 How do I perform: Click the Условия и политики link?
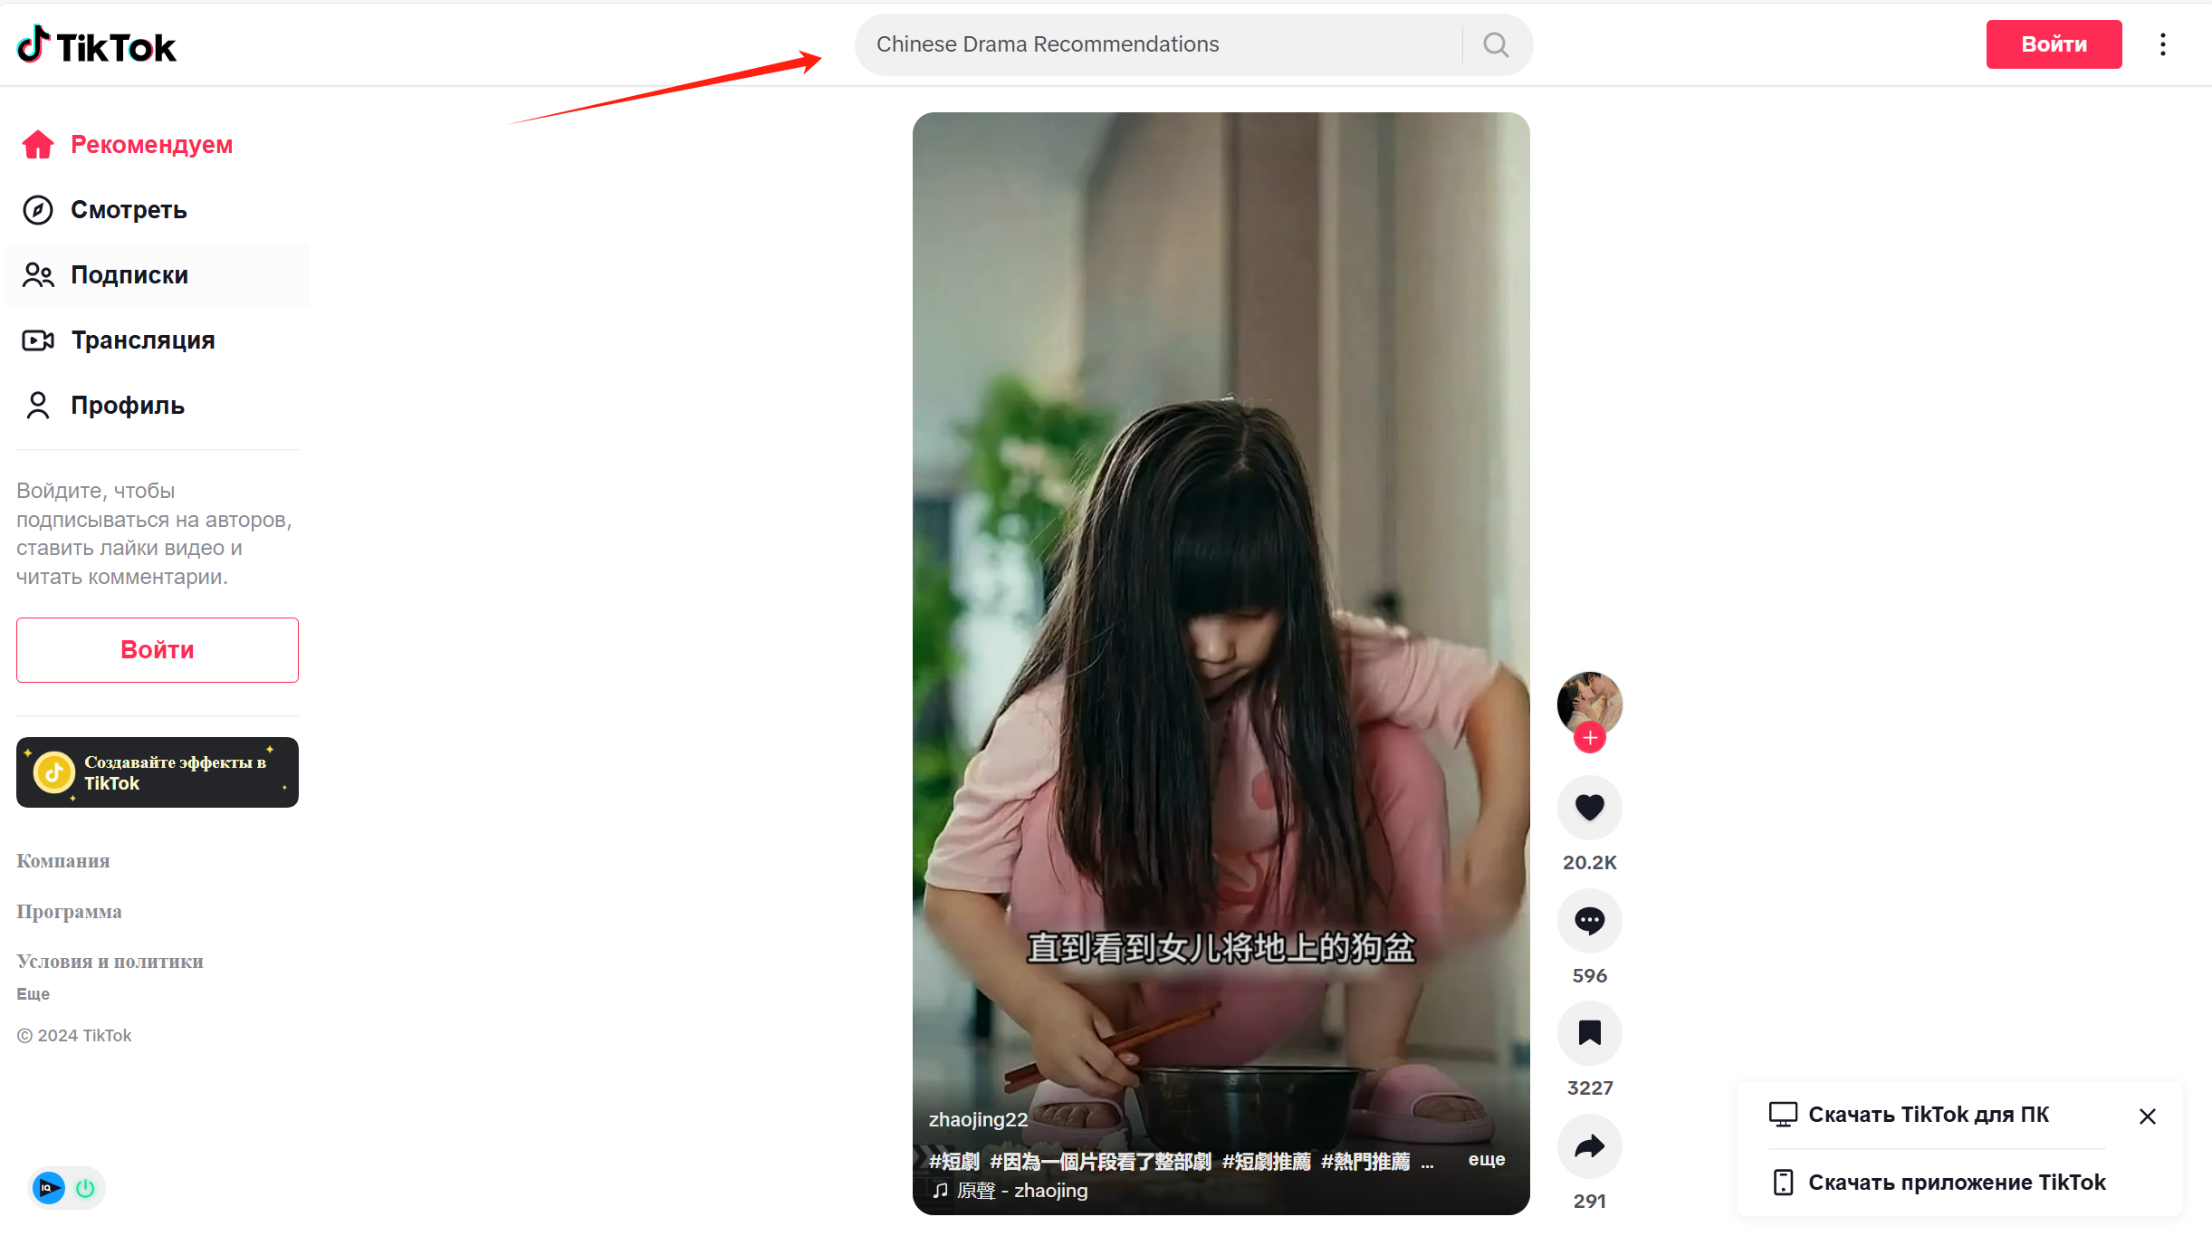pos(108,961)
